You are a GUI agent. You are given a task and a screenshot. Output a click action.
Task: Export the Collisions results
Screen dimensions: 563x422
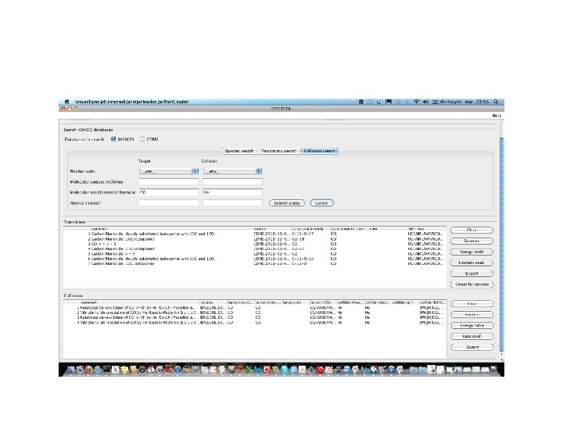click(x=472, y=347)
